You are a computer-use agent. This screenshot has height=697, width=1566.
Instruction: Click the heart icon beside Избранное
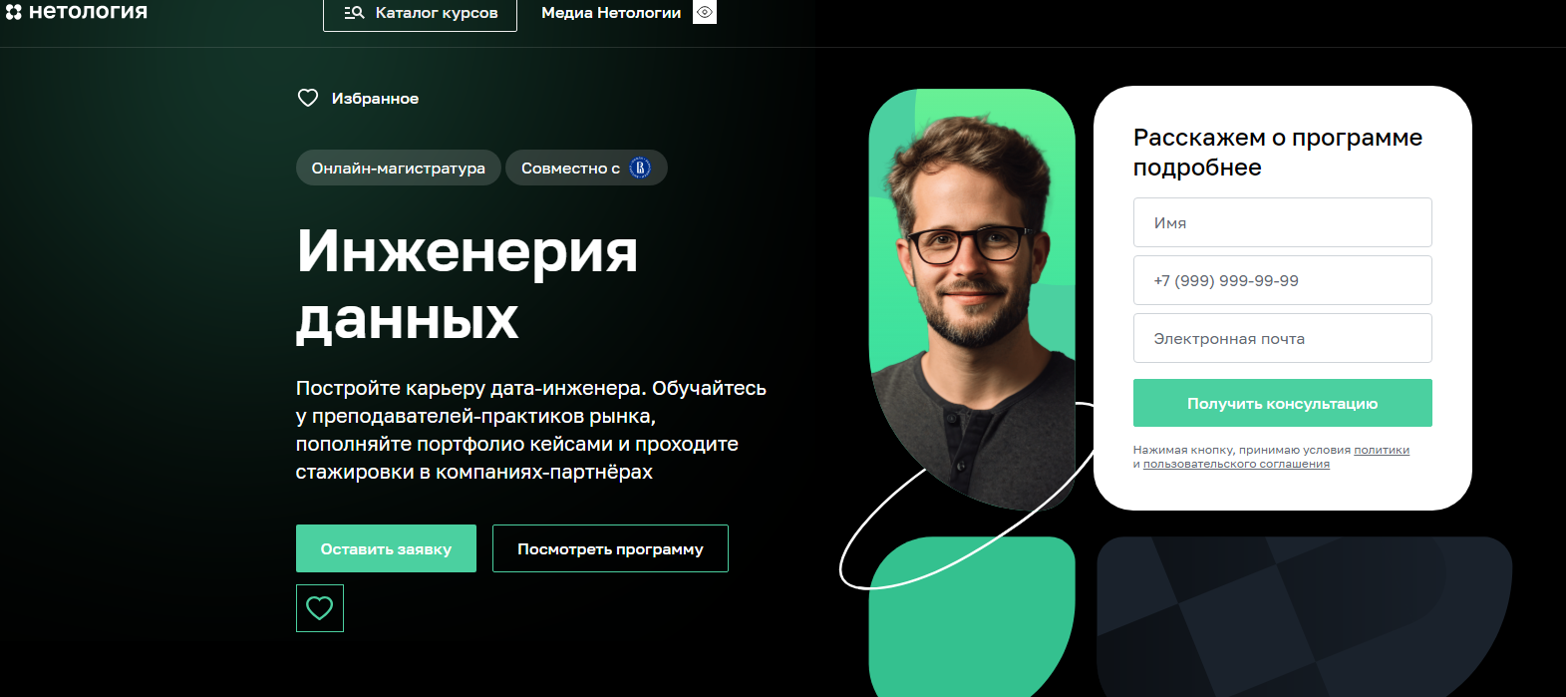click(308, 98)
